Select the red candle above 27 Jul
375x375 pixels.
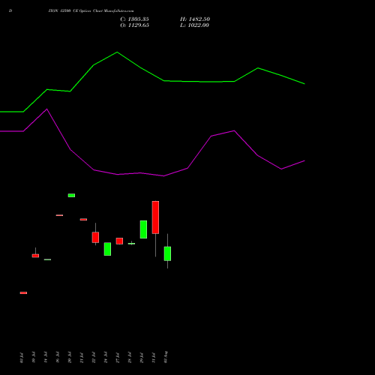tap(119, 241)
